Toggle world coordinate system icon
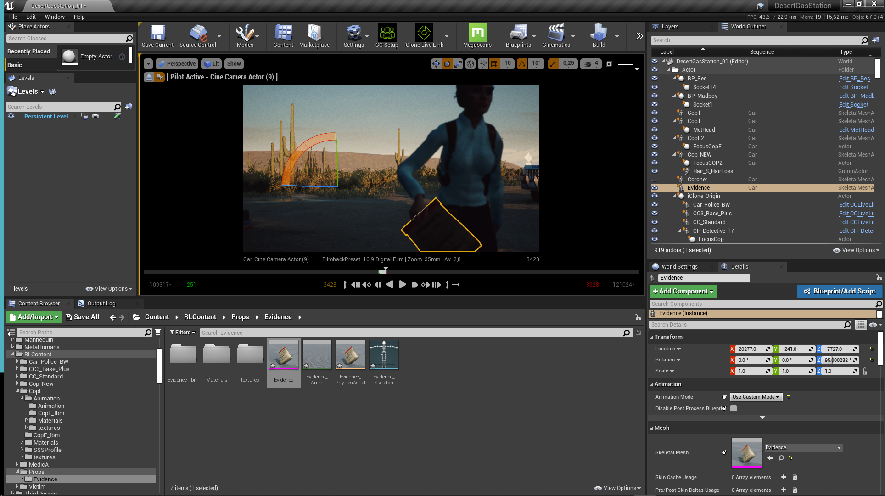Screen dimensions: 885x496 point(471,64)
